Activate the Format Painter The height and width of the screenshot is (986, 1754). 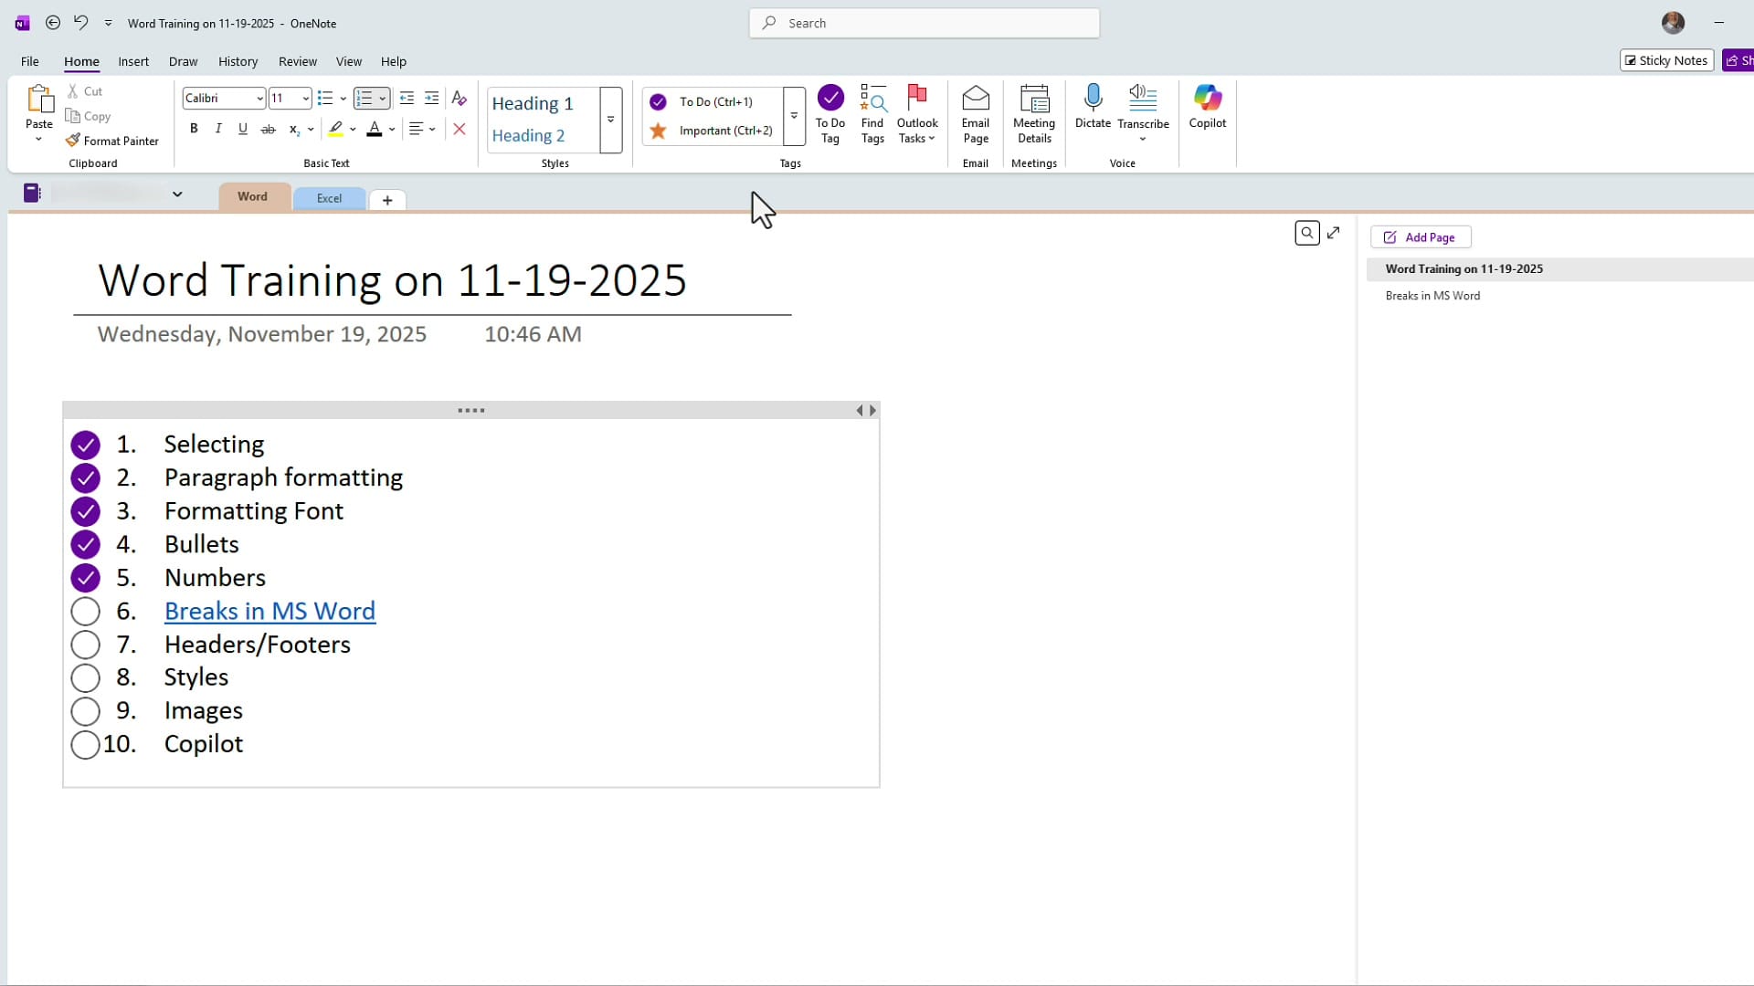tap(111, 141)
